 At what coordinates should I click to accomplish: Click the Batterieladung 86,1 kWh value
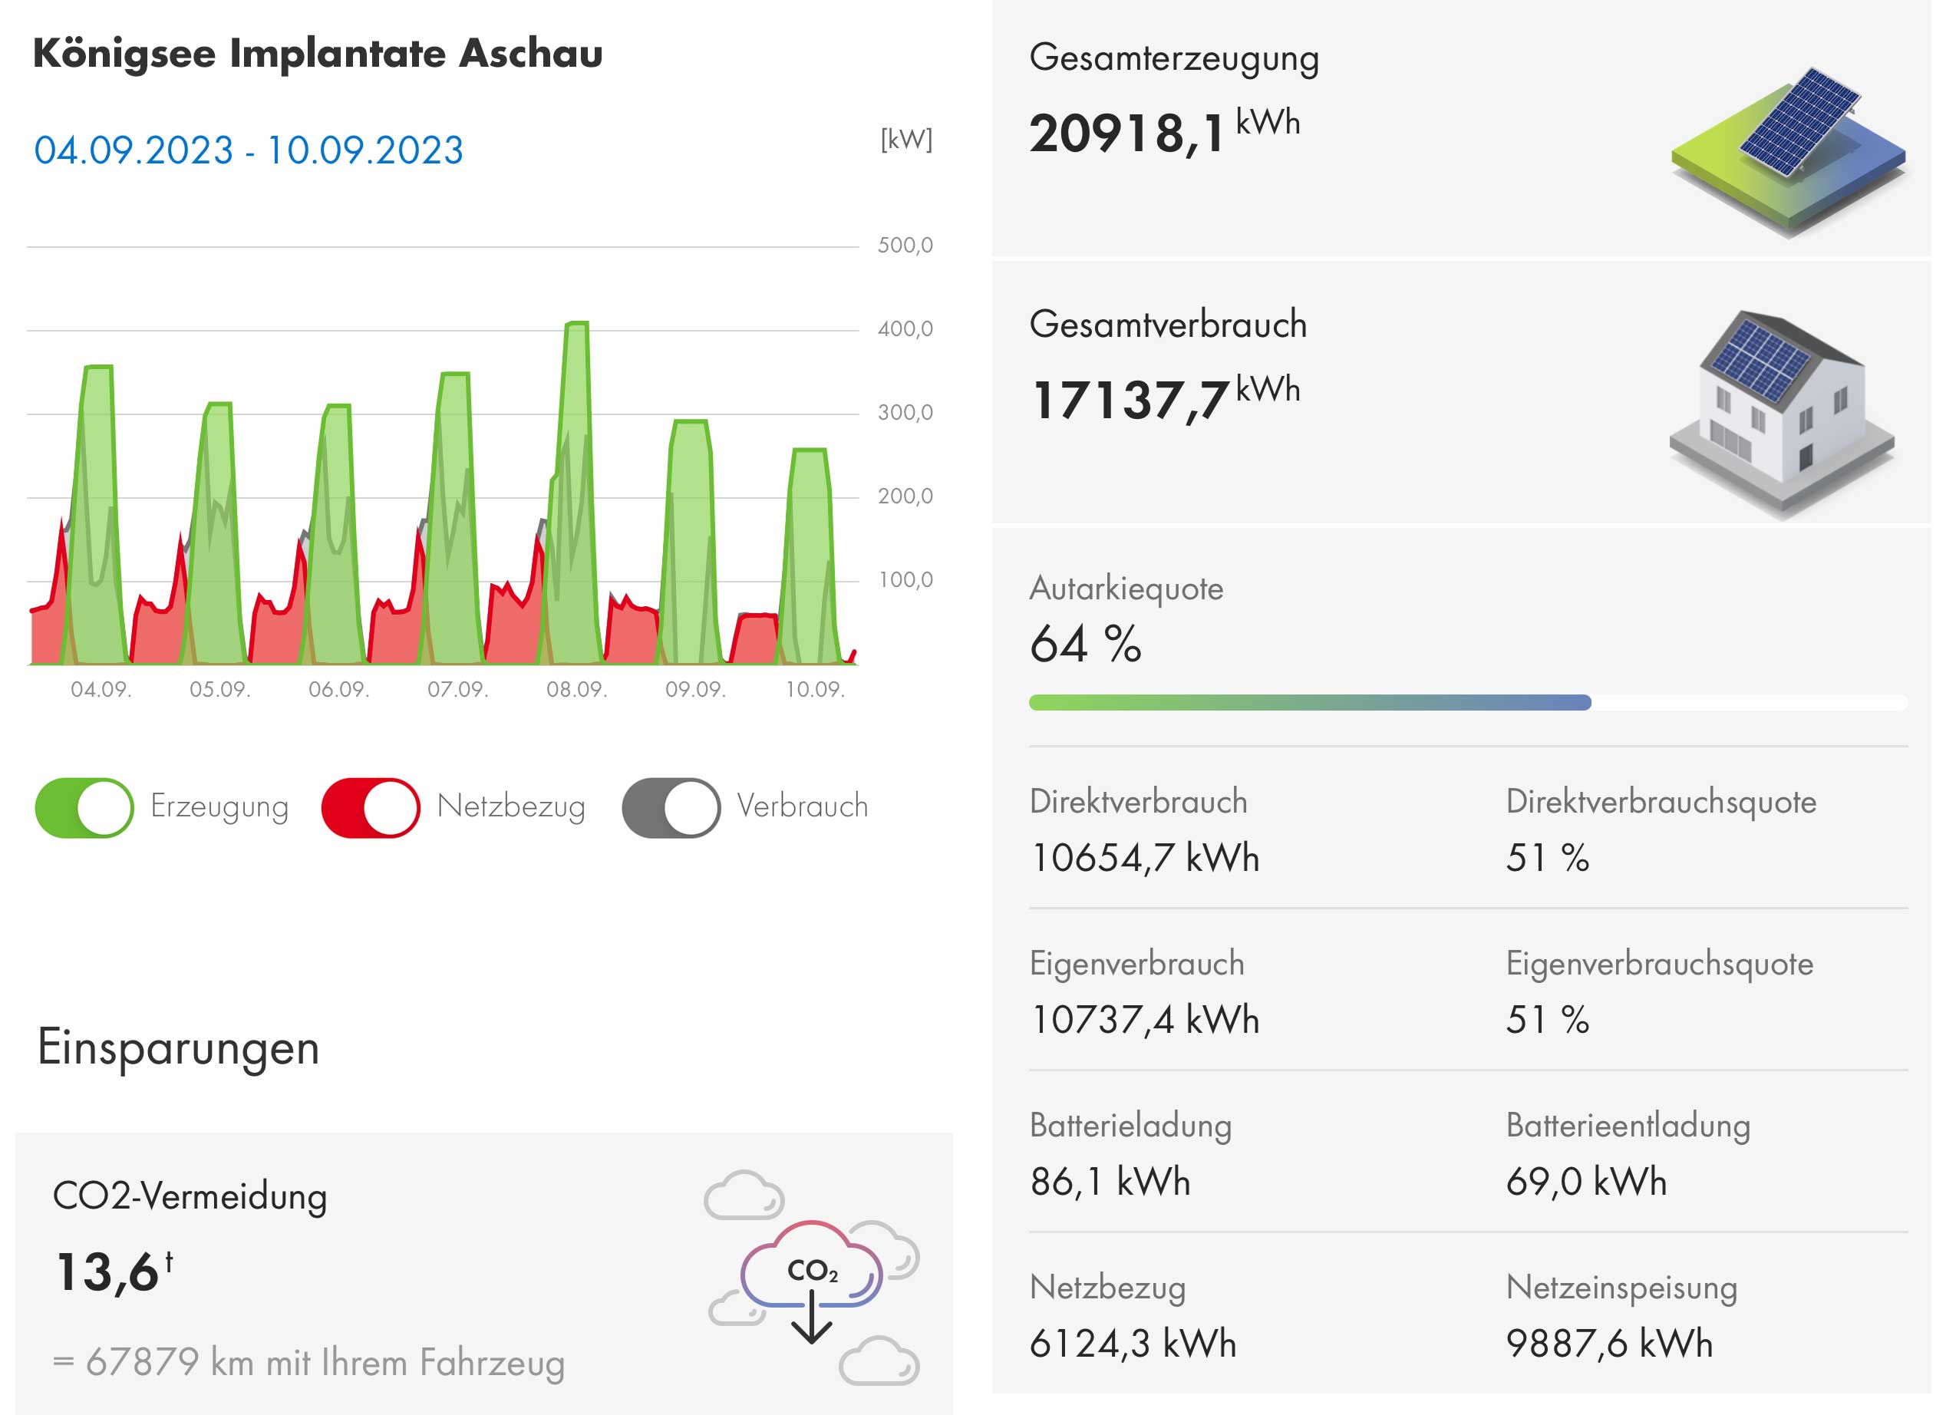tap(1110, 1182)
